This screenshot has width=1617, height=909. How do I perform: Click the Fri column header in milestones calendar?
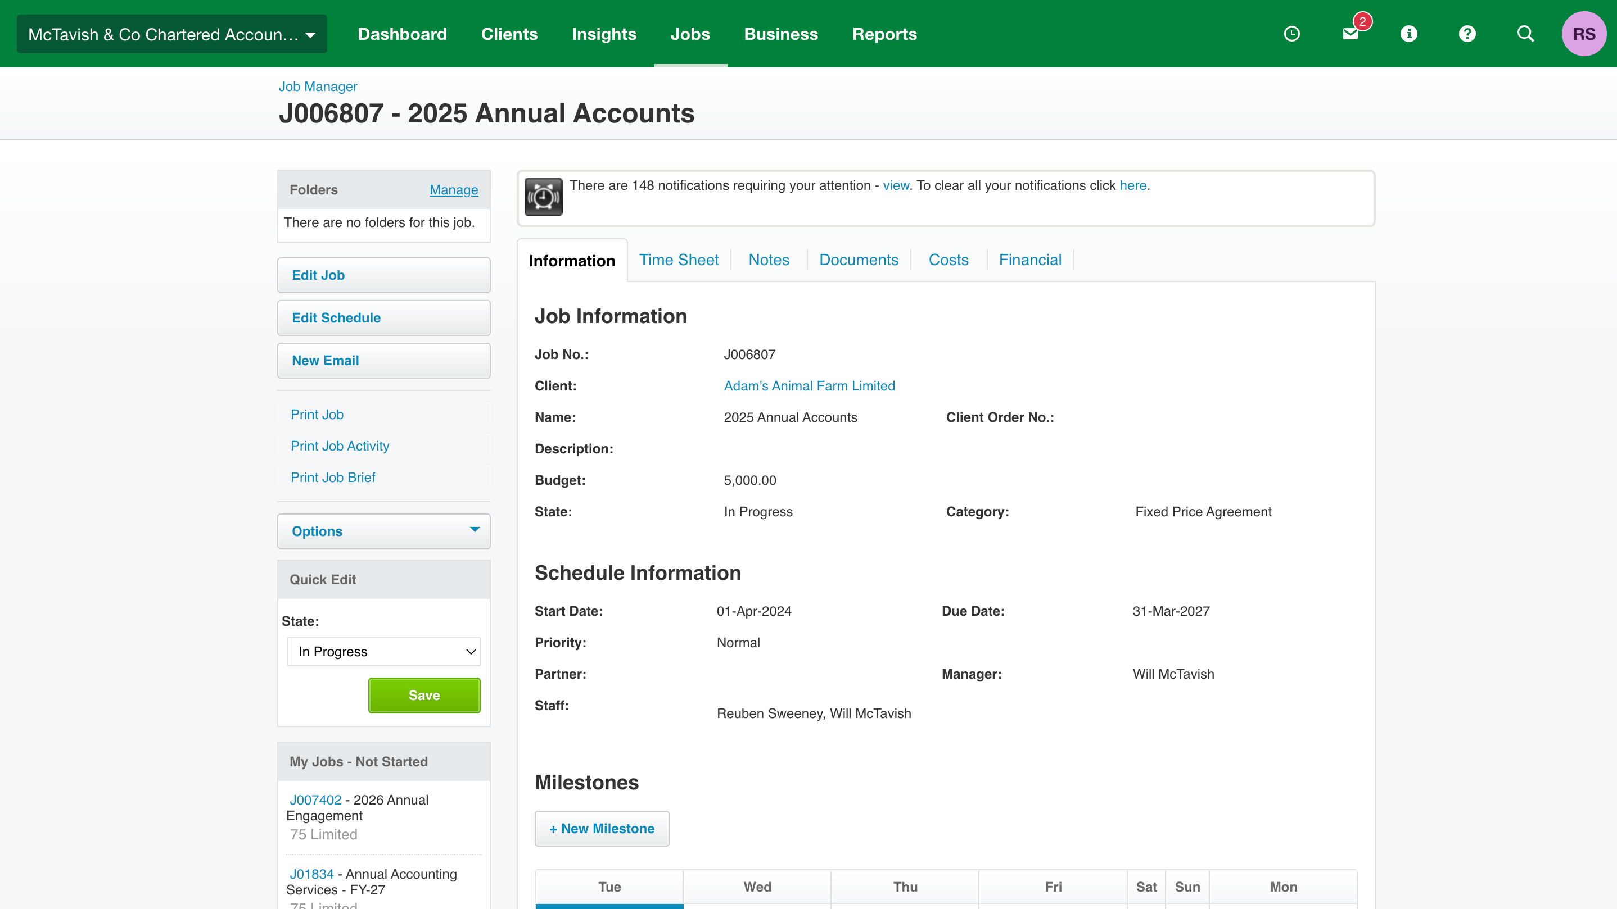[x=1053, y=887]
